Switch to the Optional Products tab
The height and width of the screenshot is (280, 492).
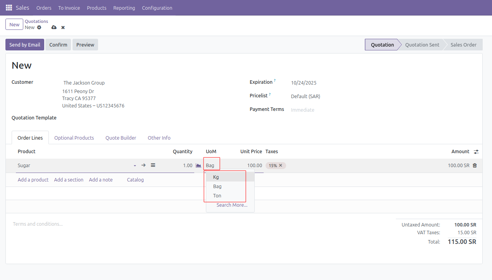point(74,138)
